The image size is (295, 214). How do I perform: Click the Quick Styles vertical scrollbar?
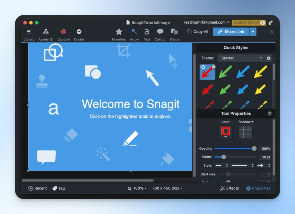click(274, 72)
